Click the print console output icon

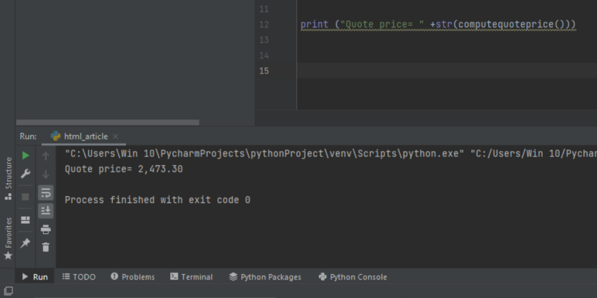tap(45, 229)
